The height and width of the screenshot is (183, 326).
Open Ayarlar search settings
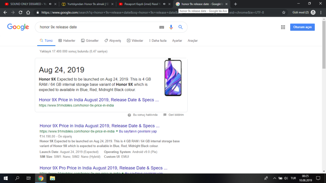[177, 41]
